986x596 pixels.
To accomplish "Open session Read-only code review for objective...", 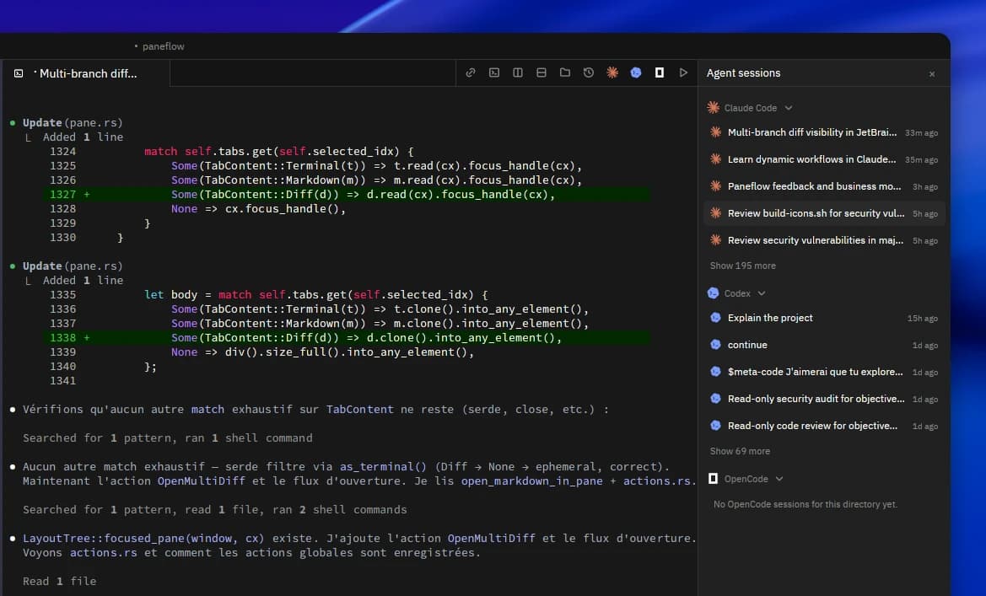I will coord(824,427).
